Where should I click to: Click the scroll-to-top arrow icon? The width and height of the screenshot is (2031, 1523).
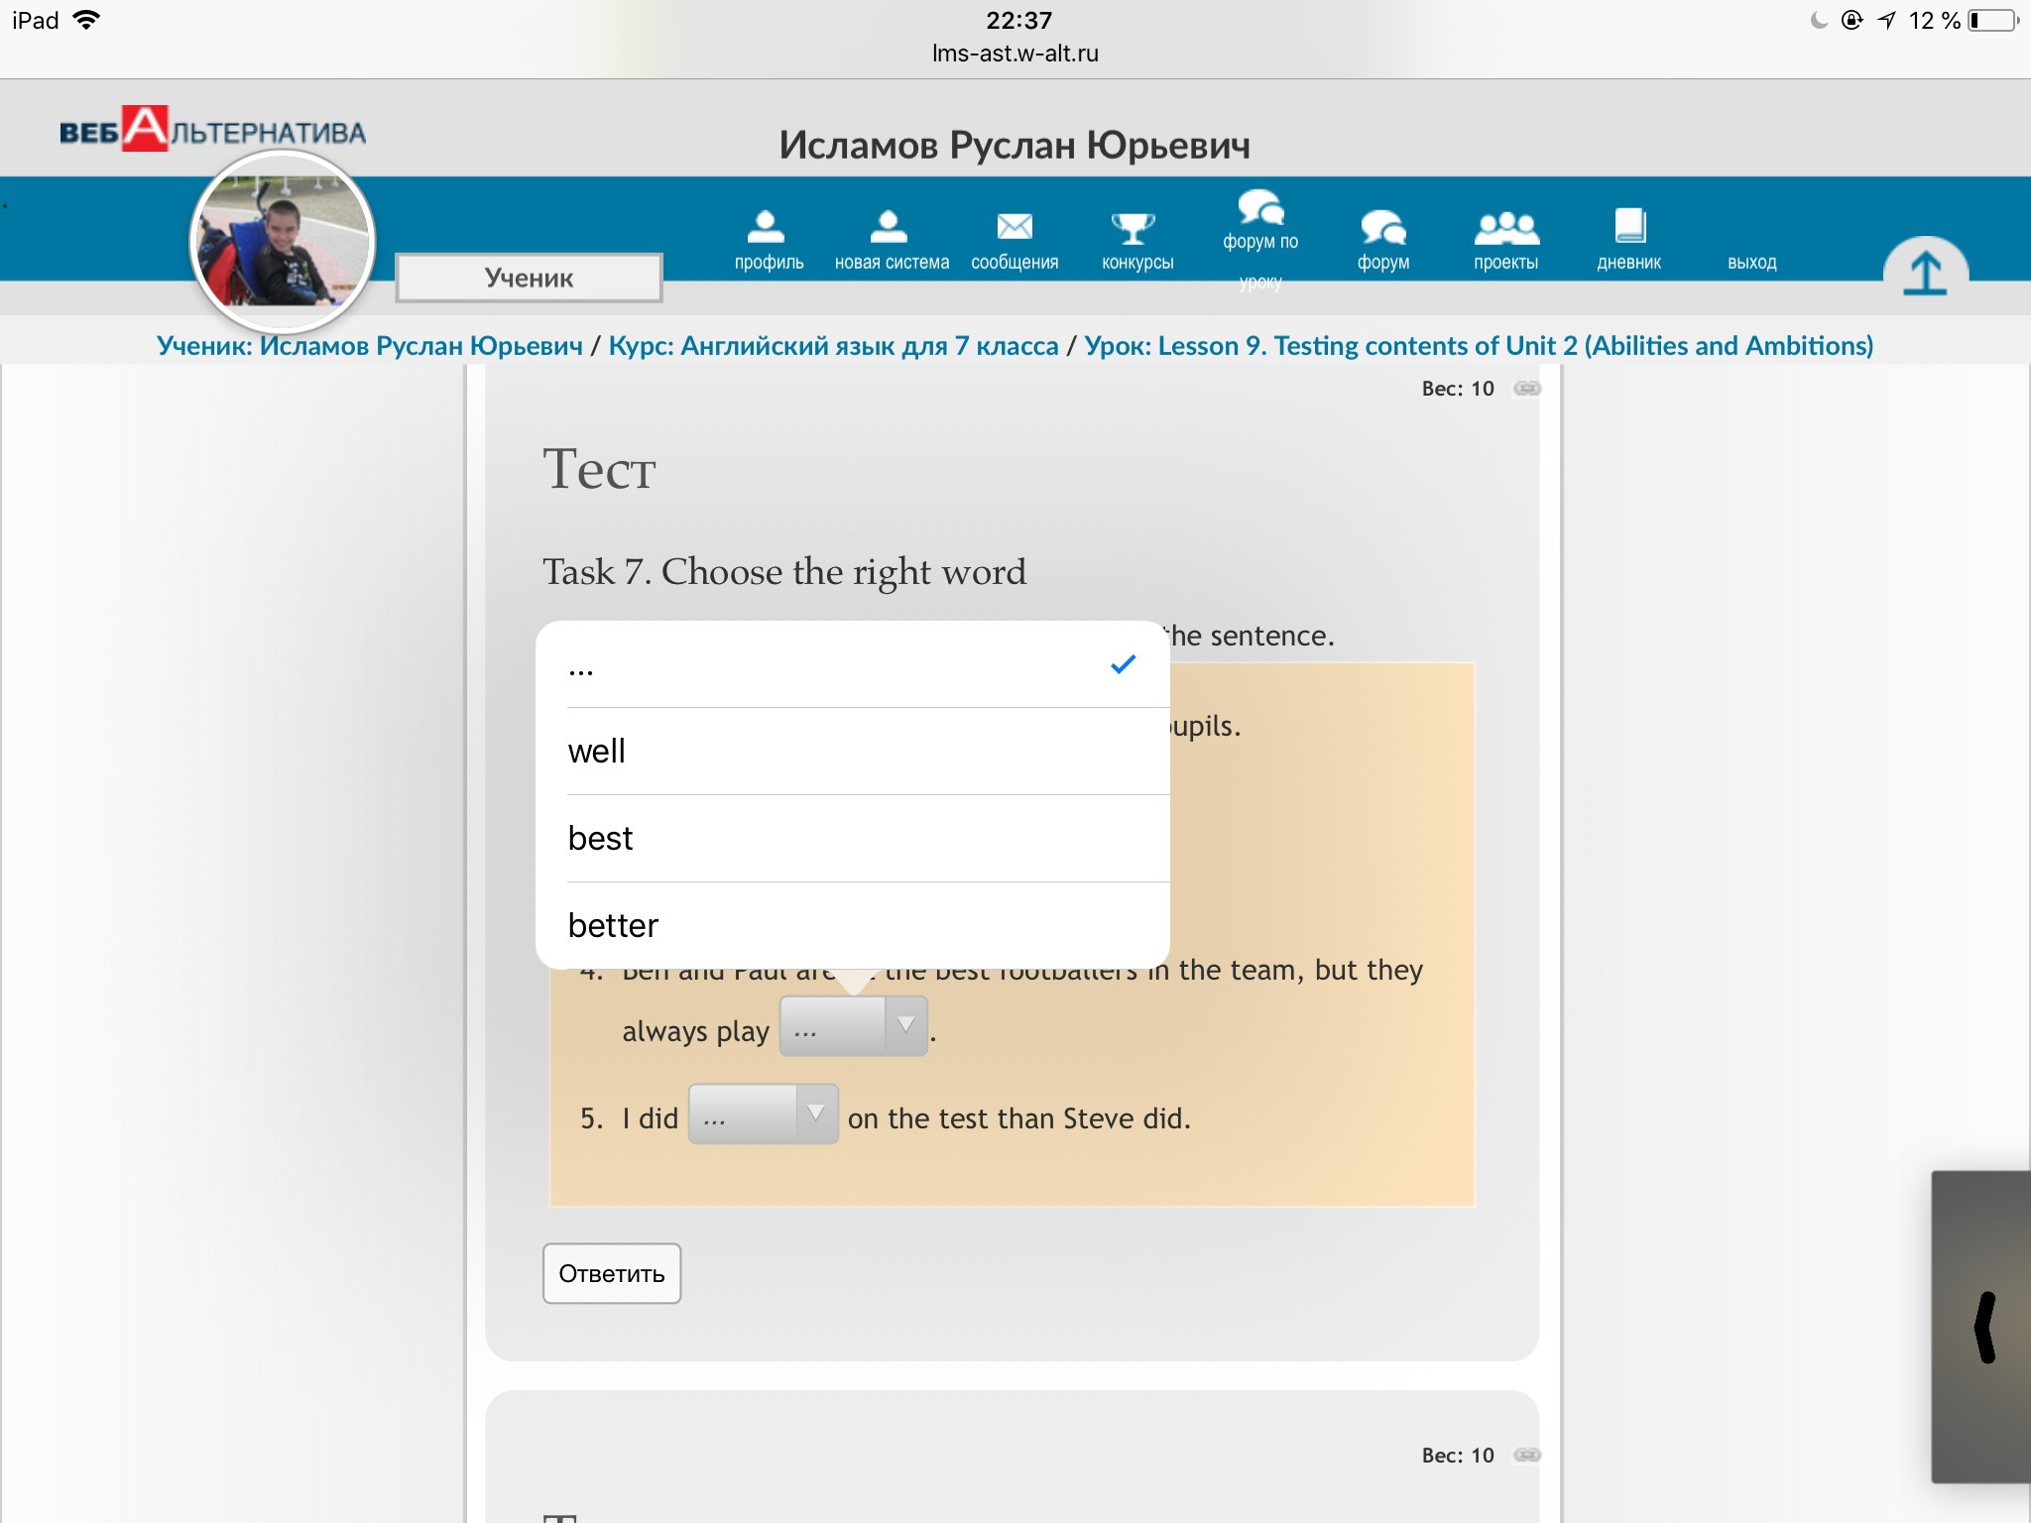coord(1925,274)
